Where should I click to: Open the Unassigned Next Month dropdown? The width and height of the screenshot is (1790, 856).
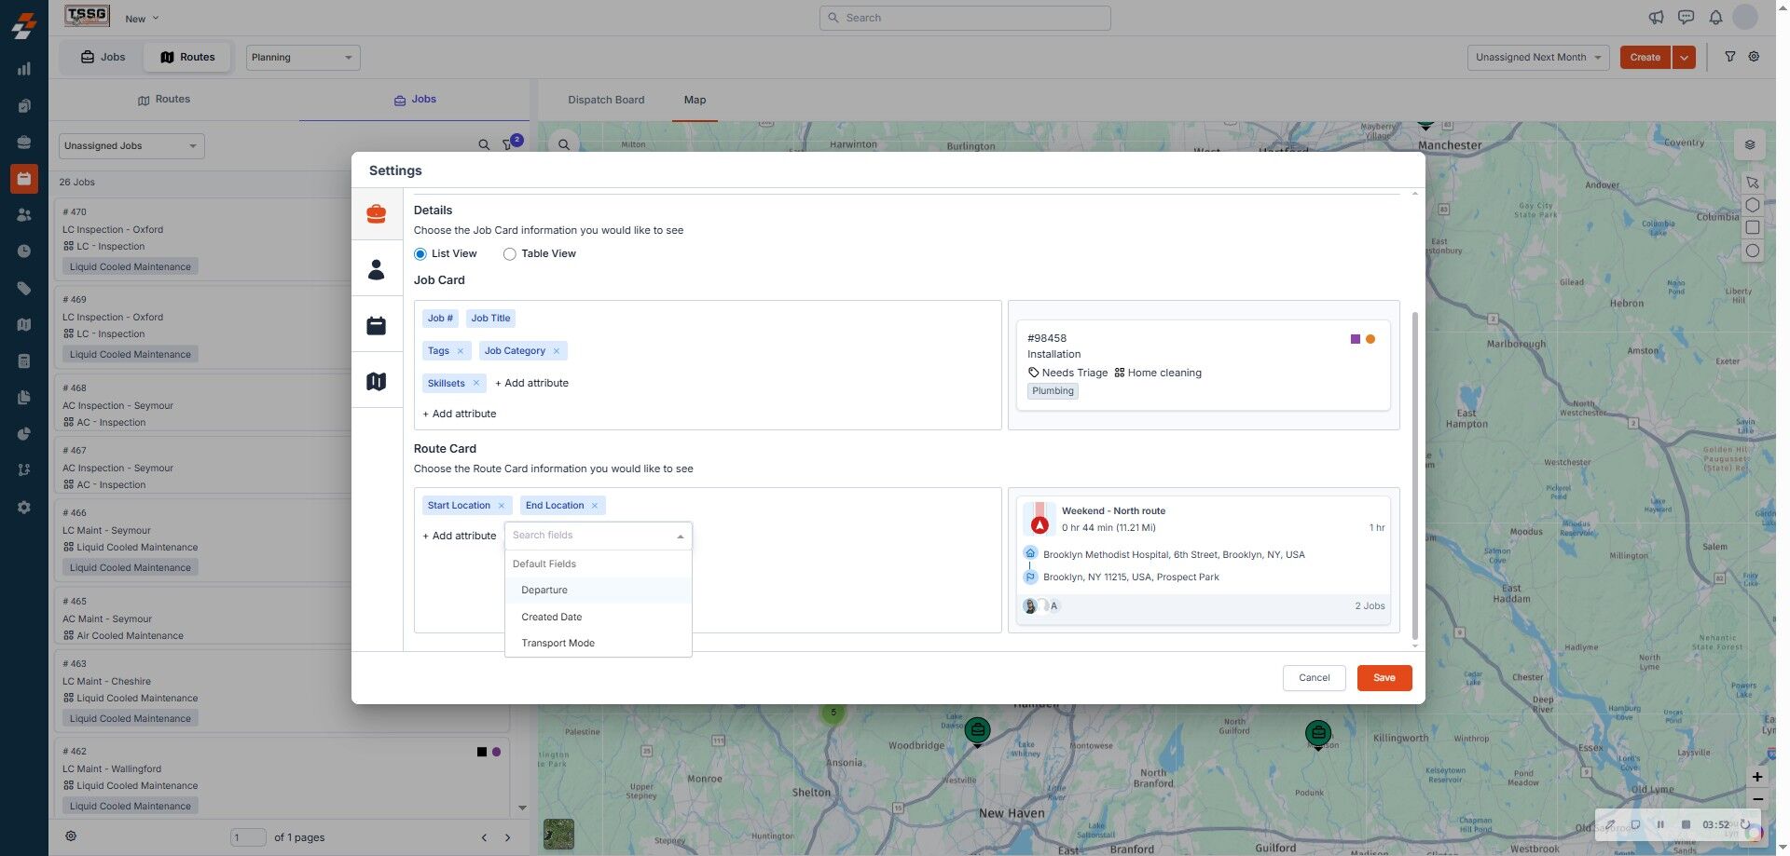[1538, 58]
